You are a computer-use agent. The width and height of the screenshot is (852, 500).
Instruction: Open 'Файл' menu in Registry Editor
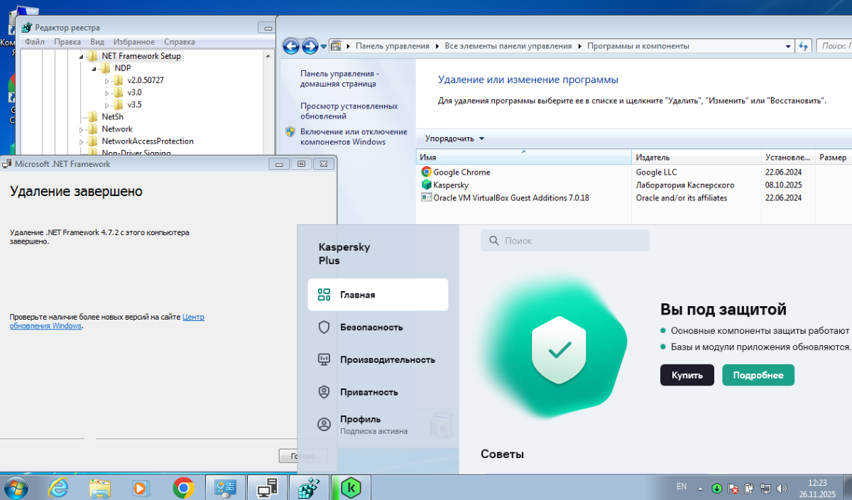34,42
